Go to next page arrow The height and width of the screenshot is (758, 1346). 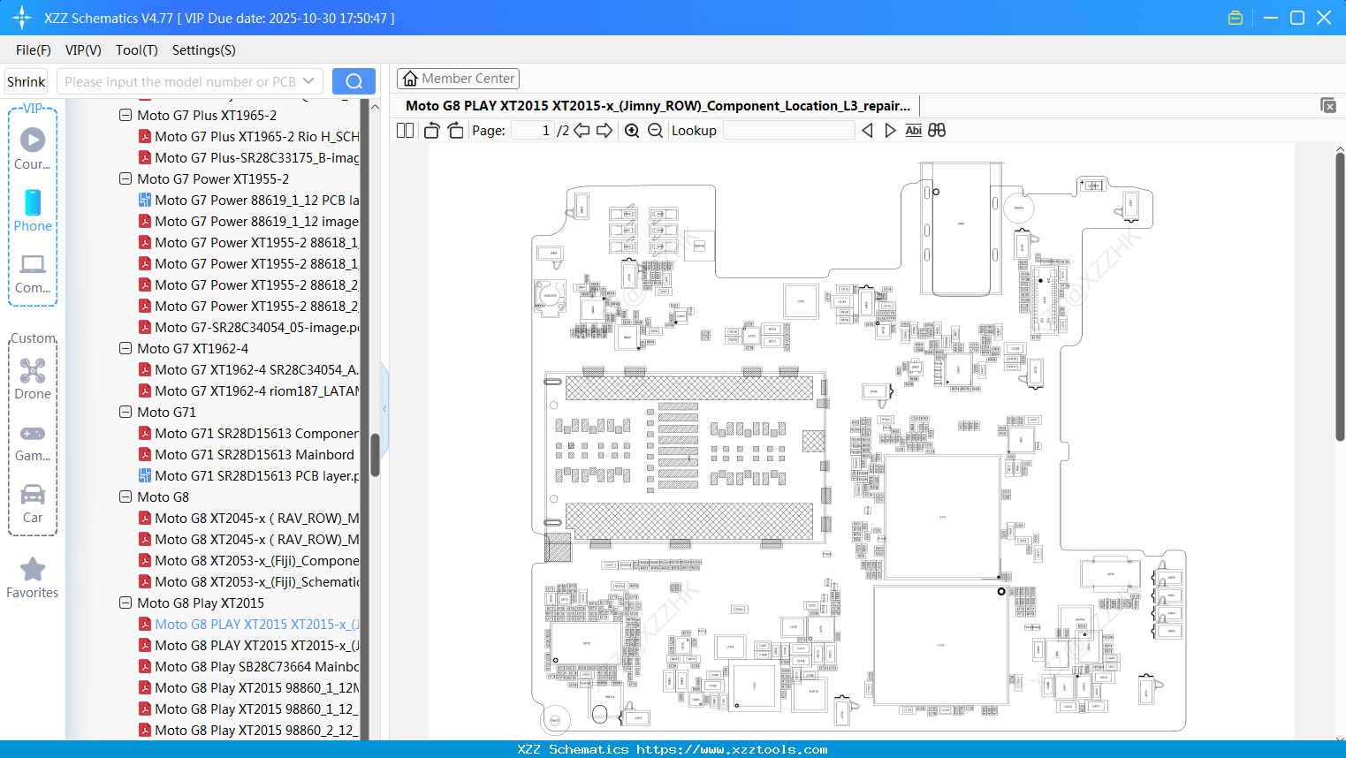tap(605, 131)
